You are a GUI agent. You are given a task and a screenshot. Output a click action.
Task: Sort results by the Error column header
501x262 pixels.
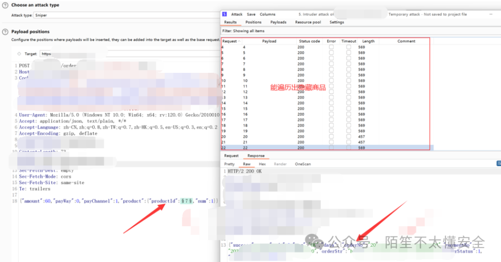[x=331, y=41]
